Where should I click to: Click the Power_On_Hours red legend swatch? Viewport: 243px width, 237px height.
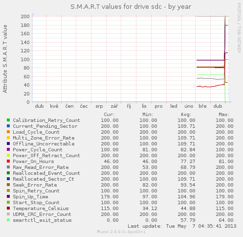pos(8,161)
